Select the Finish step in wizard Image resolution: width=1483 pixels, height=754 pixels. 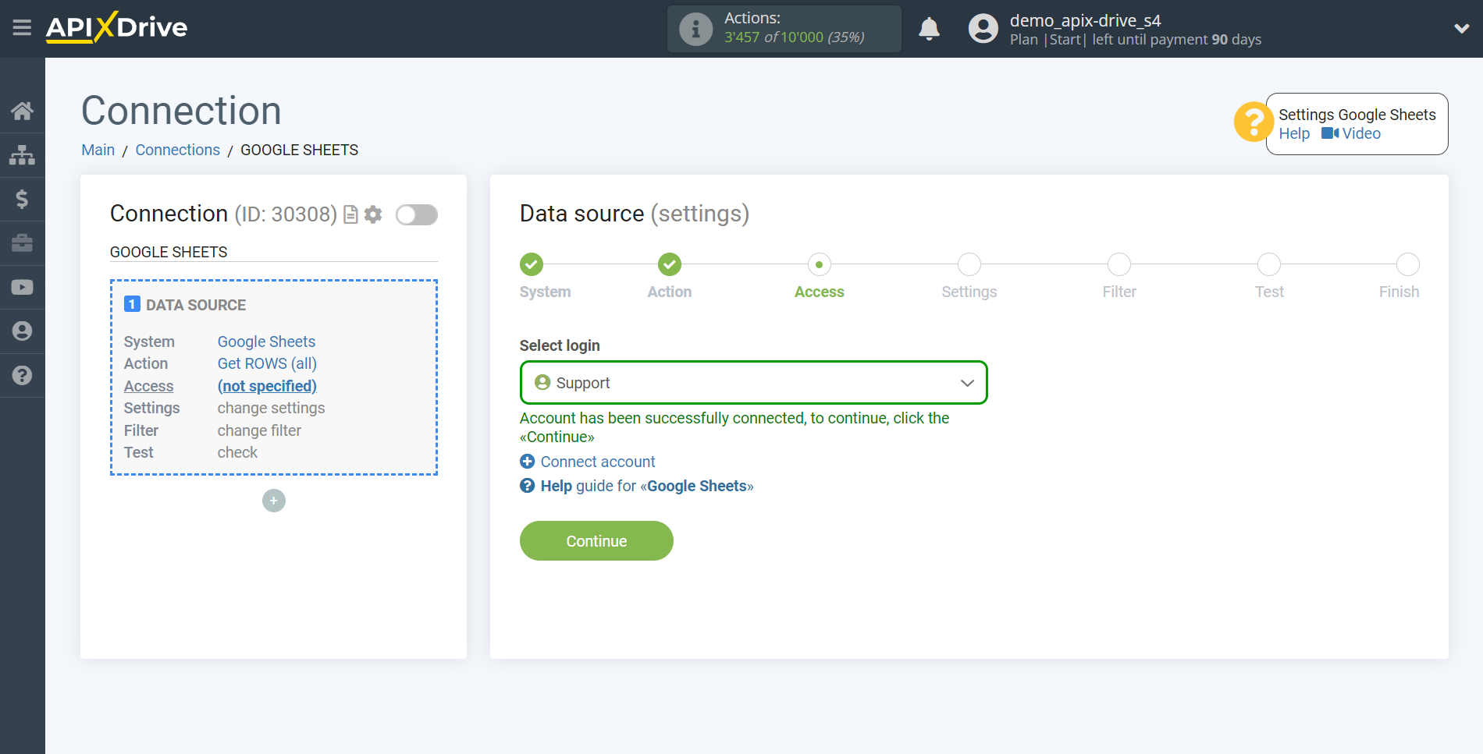coord(1407,264)
